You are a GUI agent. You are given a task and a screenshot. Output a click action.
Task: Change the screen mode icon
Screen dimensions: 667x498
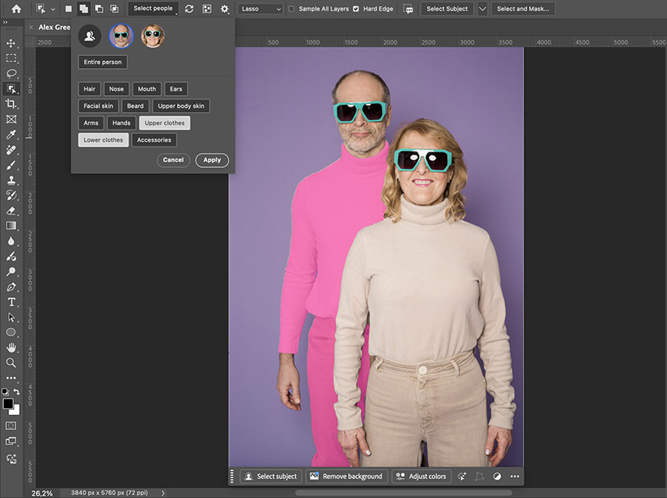[x=11, y=441]
